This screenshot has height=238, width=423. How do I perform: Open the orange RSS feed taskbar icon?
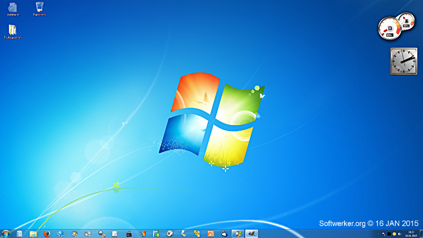point(211,233)
